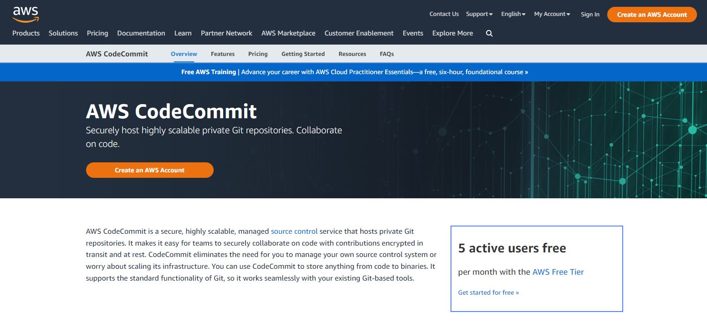The height and width of the screenshot is (327, 707).
Task: Open the search magnifier icon
Action: point(489,33)
